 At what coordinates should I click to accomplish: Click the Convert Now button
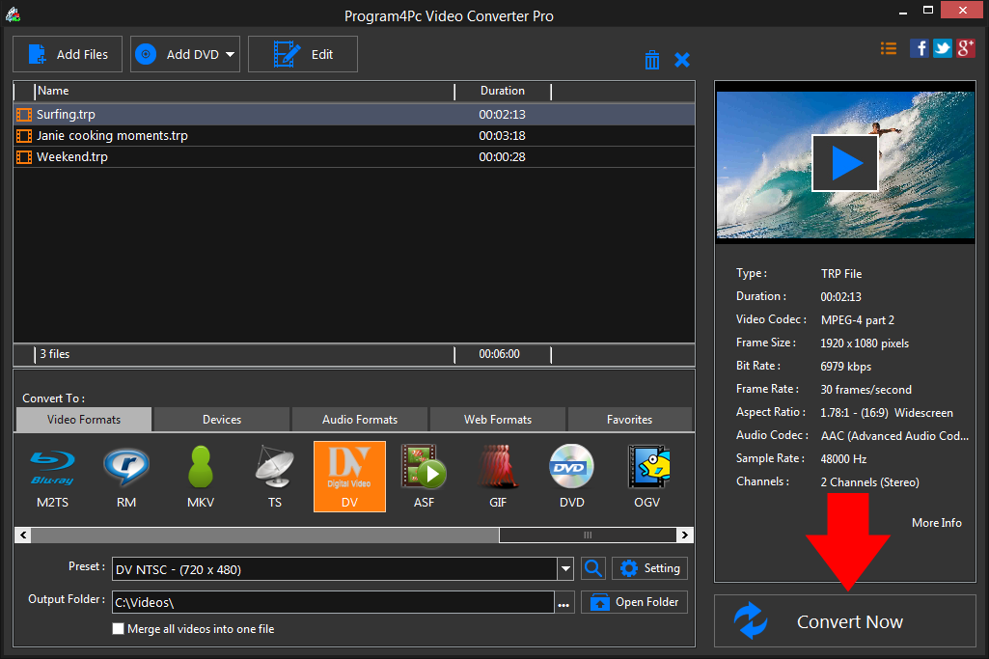point(849,620)
